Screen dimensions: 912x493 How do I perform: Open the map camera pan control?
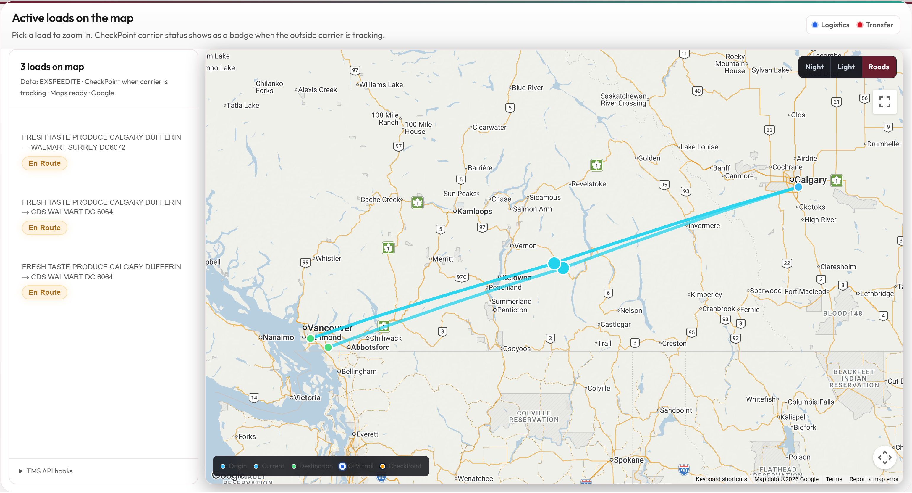tap(884, 457)
